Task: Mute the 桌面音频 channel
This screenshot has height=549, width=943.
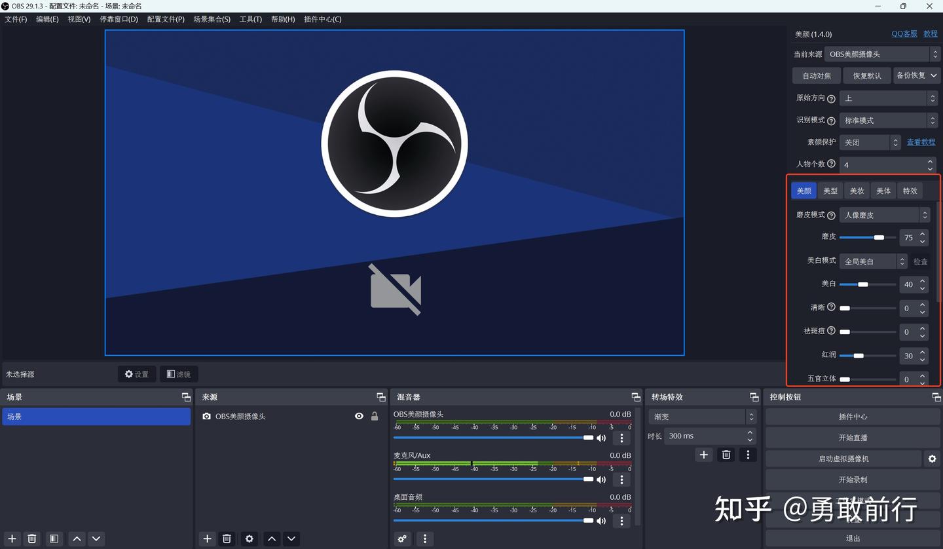Action: coord(601,521)
